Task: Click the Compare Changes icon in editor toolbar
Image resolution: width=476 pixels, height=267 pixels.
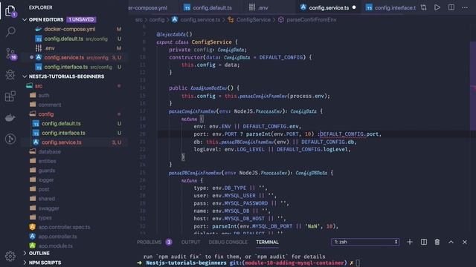Action: coord(423,7)
